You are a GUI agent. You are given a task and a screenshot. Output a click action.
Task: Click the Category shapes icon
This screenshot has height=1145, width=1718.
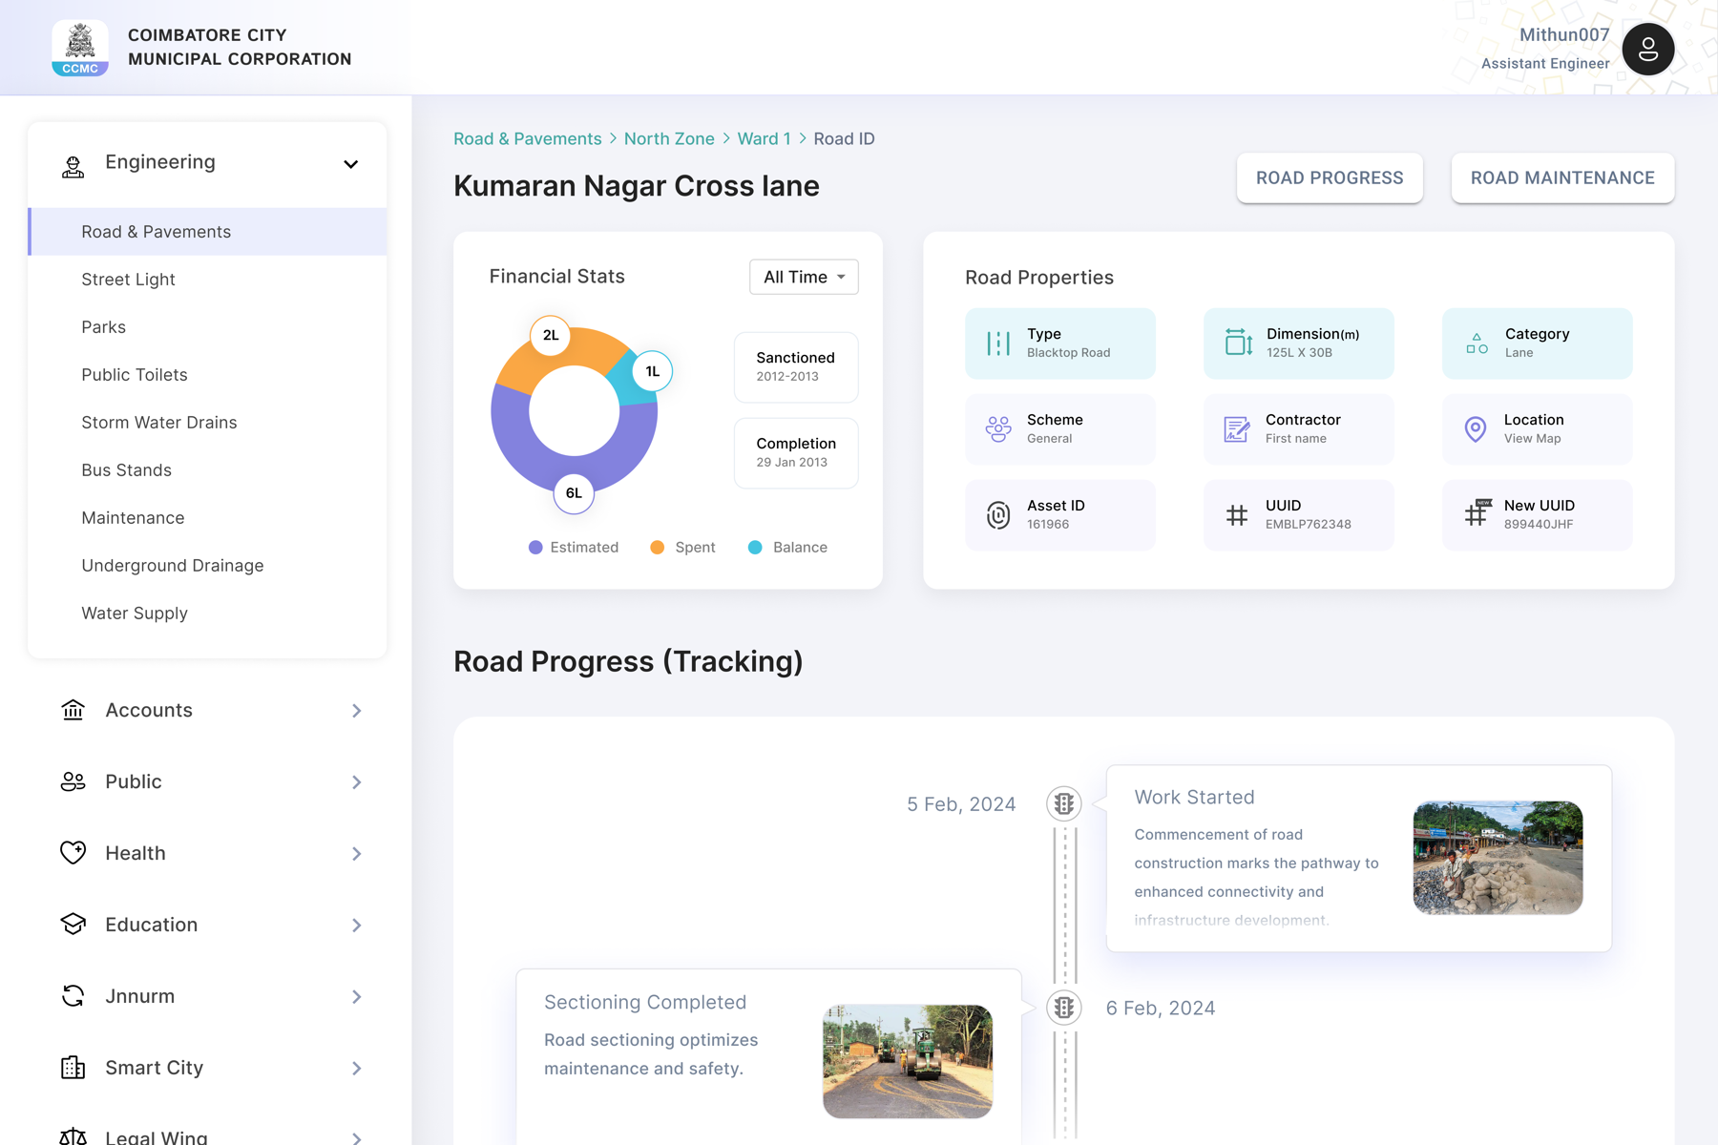tap(1477, 343)
